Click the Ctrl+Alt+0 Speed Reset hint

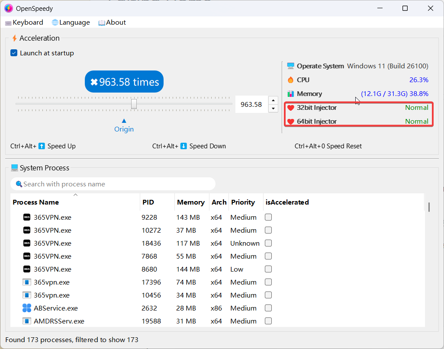328,146
